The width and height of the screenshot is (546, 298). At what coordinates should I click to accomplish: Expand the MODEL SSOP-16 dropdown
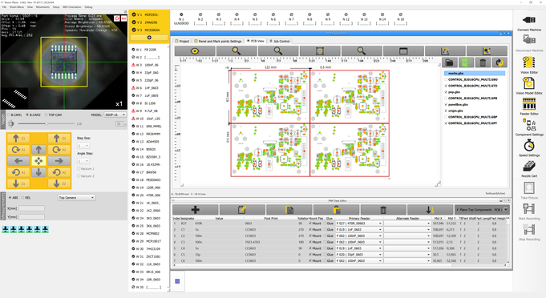click(115, 115)
